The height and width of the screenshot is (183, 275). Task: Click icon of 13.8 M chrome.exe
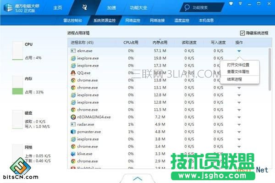[x=73, y=80]
